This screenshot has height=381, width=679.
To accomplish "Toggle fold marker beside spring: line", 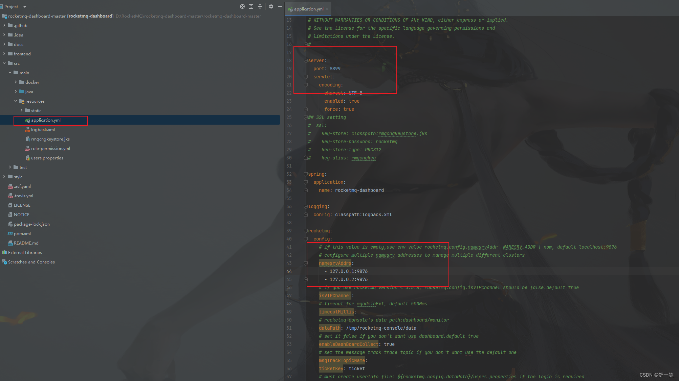I will [306, 174].
